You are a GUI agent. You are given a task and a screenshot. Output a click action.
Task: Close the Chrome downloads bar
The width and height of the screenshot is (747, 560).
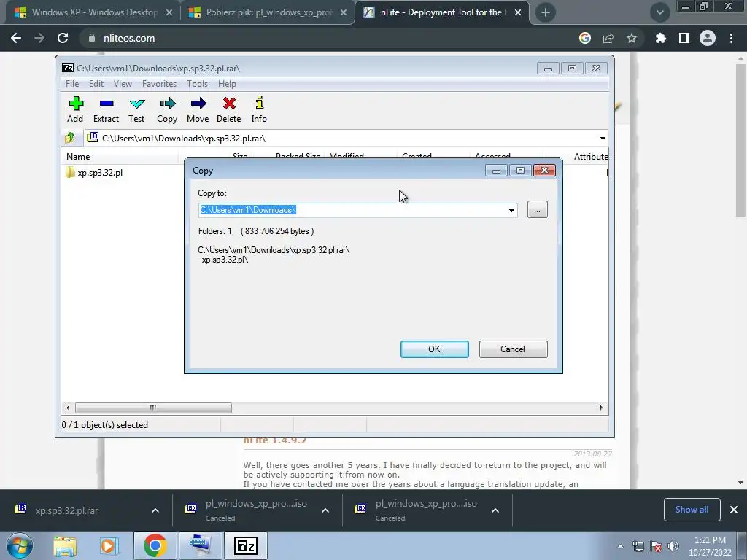734,510
